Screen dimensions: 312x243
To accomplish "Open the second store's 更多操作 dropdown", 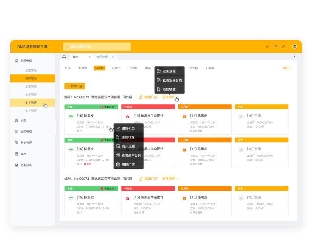I will coord(171,179).
